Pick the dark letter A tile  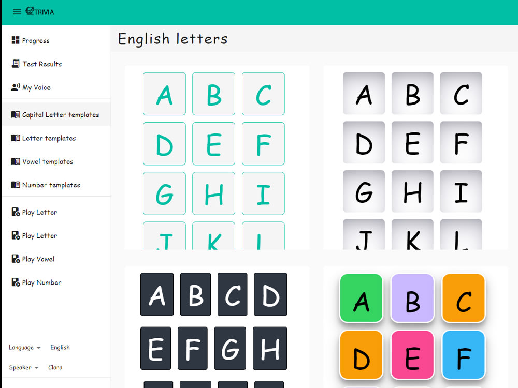coord(157,294)
